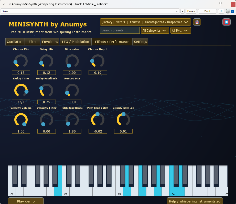Open the LFO / Modulation tab

76,42
